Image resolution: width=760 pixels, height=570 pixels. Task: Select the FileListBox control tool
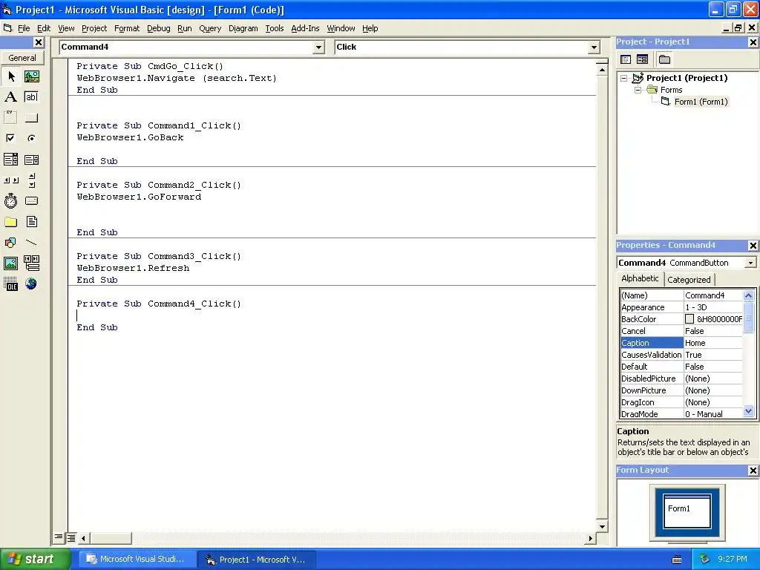click(x=31, y=222)
